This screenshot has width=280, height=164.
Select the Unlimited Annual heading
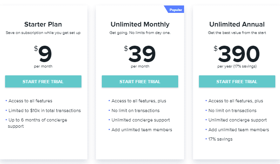click(237, 24)
